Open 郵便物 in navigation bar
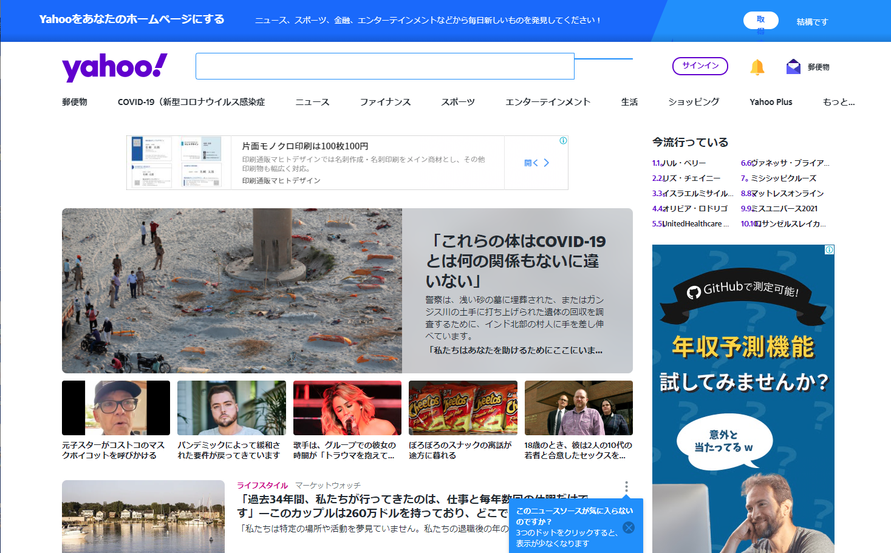This screenshot has height=553, width=891. (75, 102)
